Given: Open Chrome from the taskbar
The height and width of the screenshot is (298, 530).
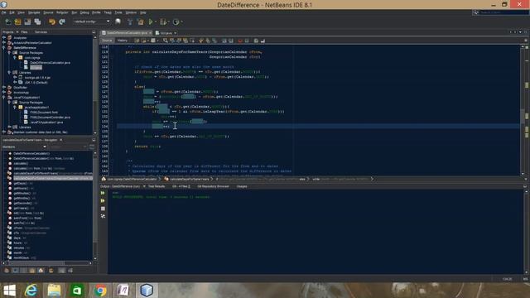Looking at the screenshot, I should pyautogui.click(x=100, y=291).
